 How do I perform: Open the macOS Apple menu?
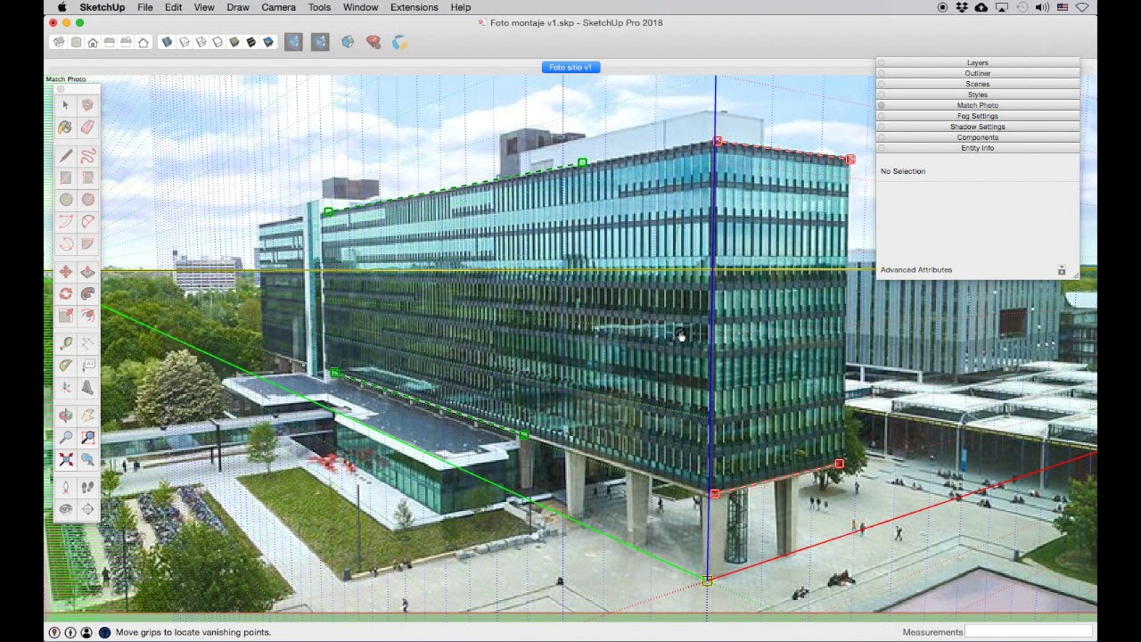(62, 7)
